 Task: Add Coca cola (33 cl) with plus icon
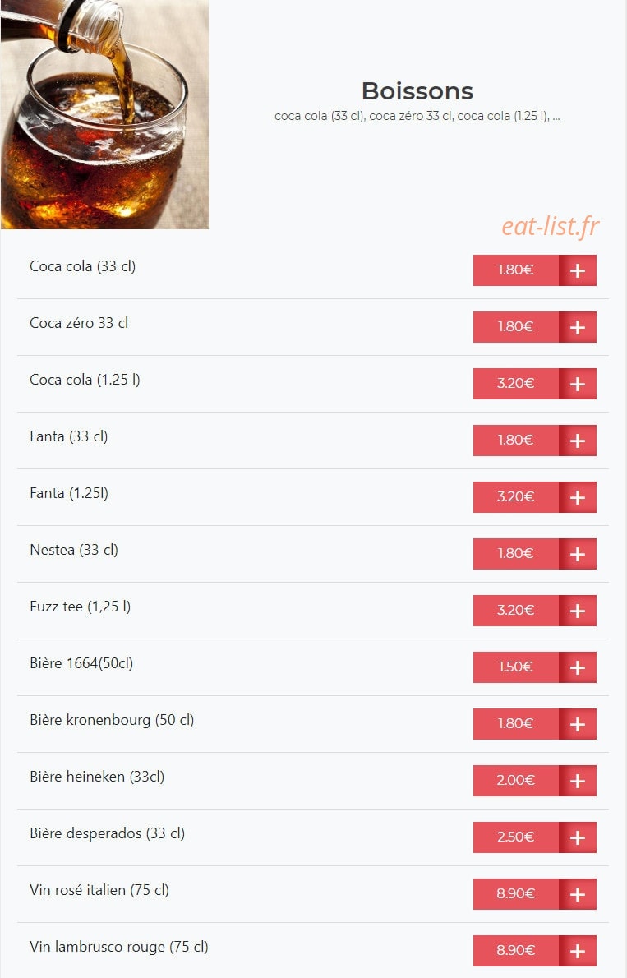577,270
